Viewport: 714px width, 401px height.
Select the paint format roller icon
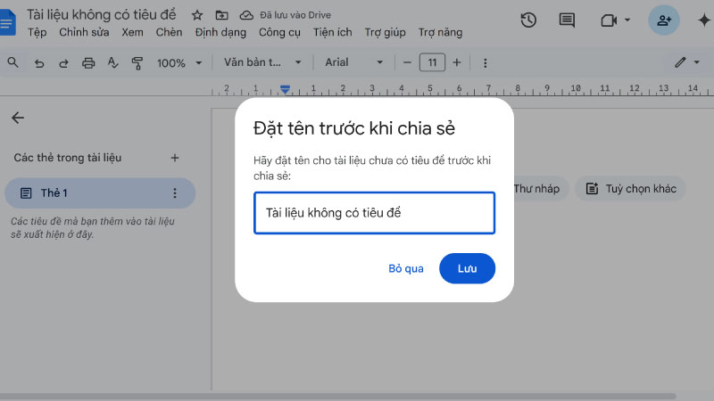click(x=137, y=63)
